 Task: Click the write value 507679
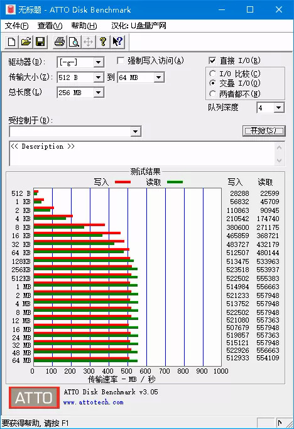[x=237, y=328]
